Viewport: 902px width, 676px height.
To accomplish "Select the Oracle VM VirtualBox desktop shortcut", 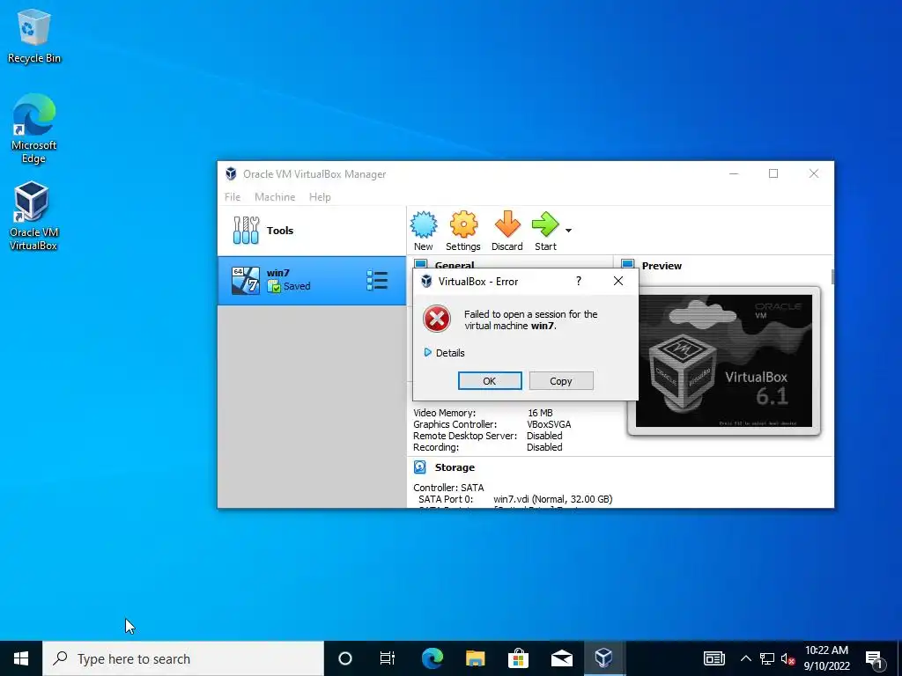I will [x=33, y=216].
